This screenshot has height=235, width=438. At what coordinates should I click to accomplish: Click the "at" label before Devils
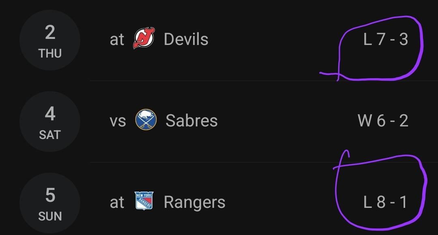click(x=117, y=40)
